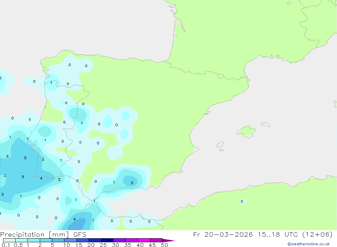Click the 35–40 mm purple legend swatch
The height and width of the screenshot is (247, 337).
(132, 240)
